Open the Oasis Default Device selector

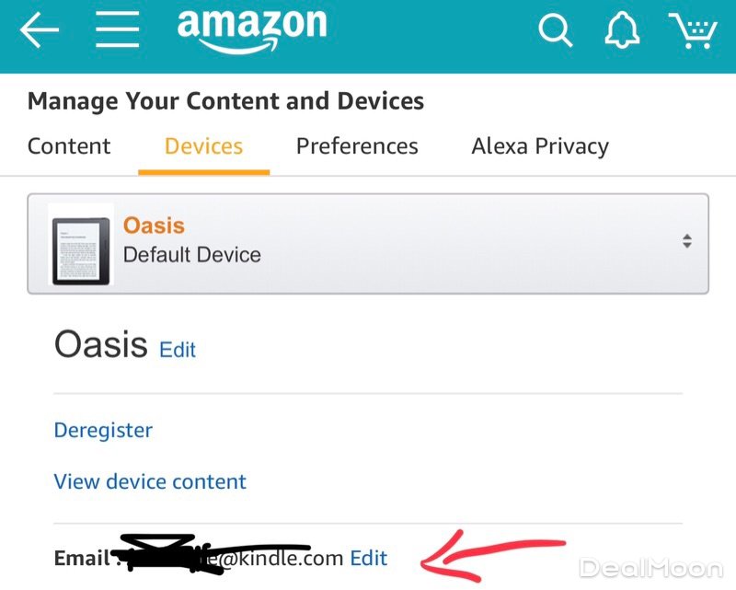tap(368, 243)
